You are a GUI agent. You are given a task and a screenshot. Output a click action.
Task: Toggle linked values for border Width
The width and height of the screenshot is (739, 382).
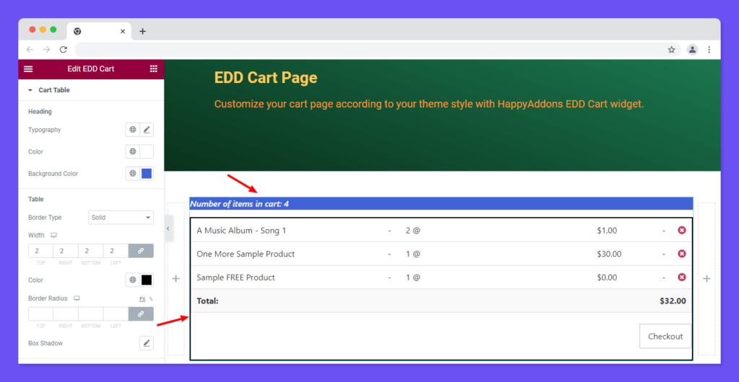click(x=141, y=252)
